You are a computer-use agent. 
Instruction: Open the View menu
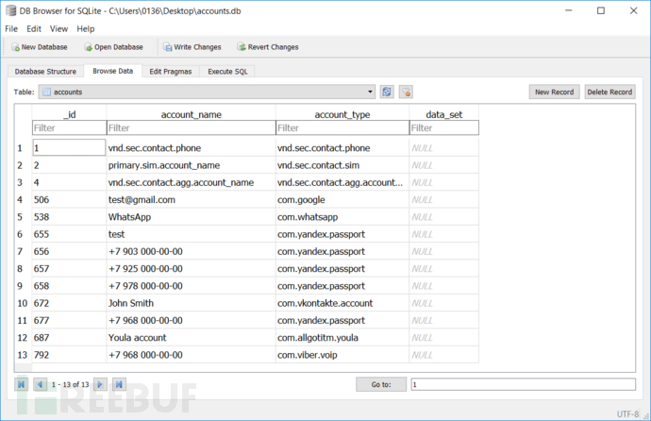[x=58, y=28]
